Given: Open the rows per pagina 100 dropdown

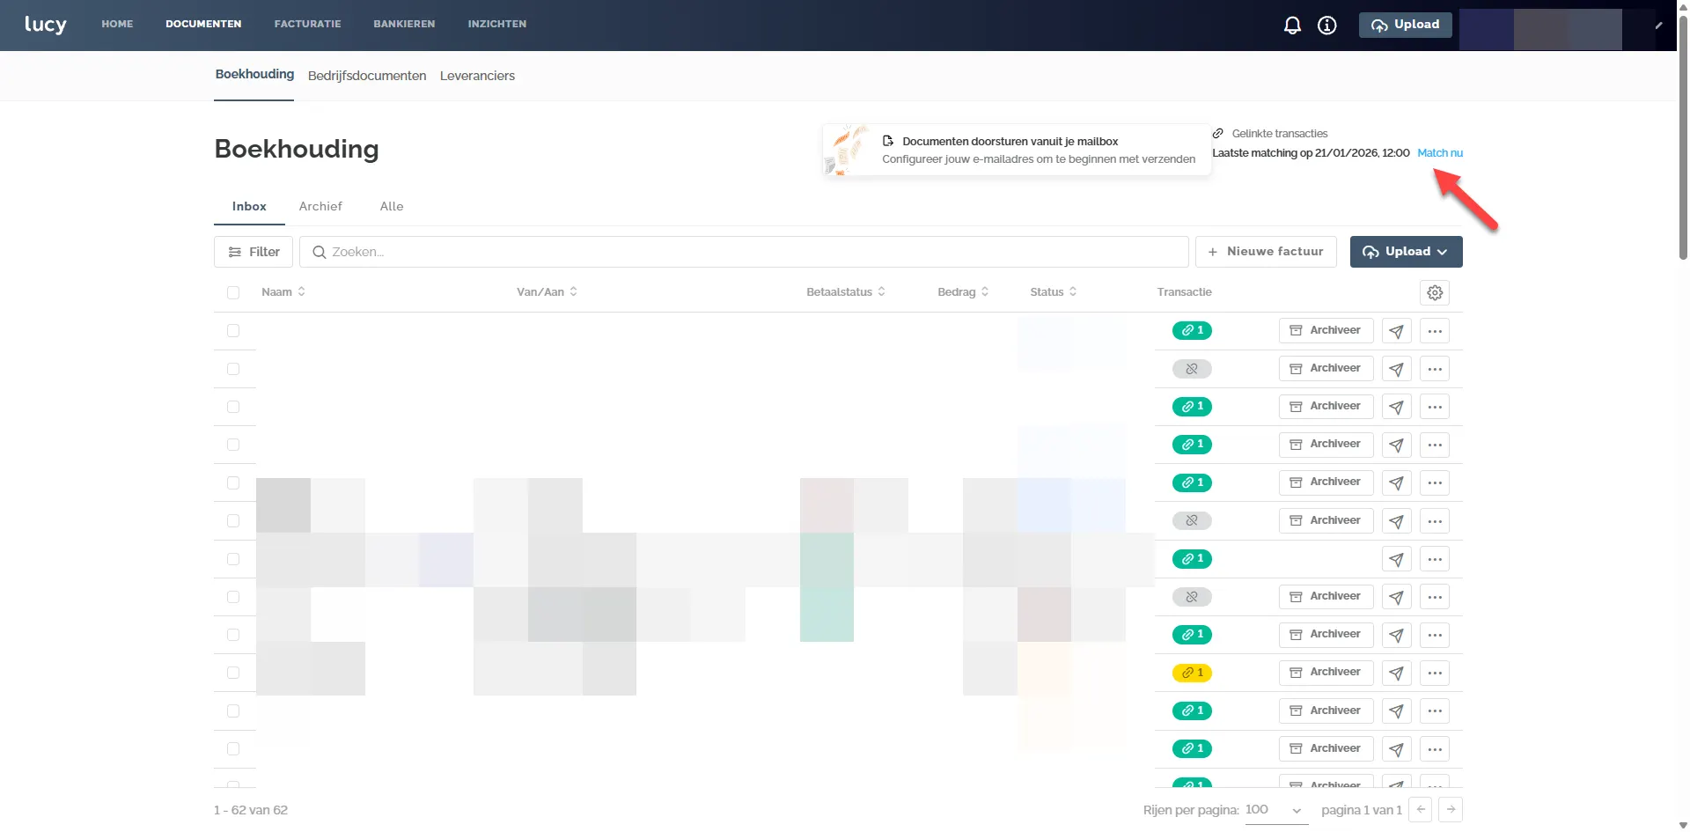Looking at the screenshot, I should pos(1275,810).
